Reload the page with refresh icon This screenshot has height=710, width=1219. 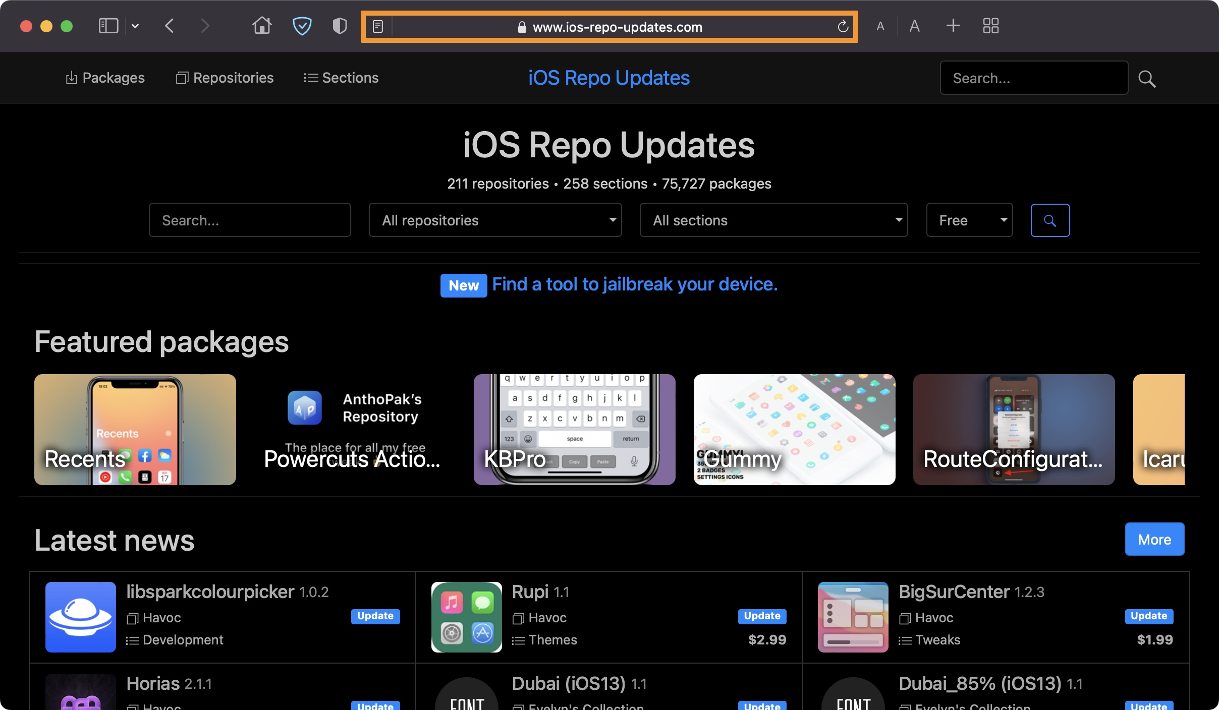(x=843, y=26)
